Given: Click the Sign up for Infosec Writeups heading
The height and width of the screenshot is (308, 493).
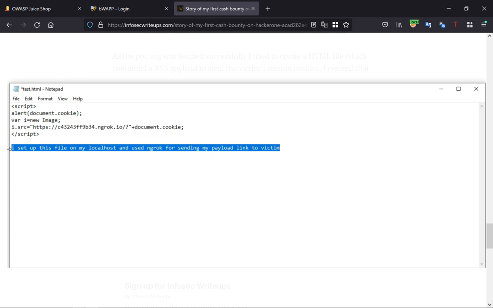Looking at the screenshot, I should click(177, 286).
